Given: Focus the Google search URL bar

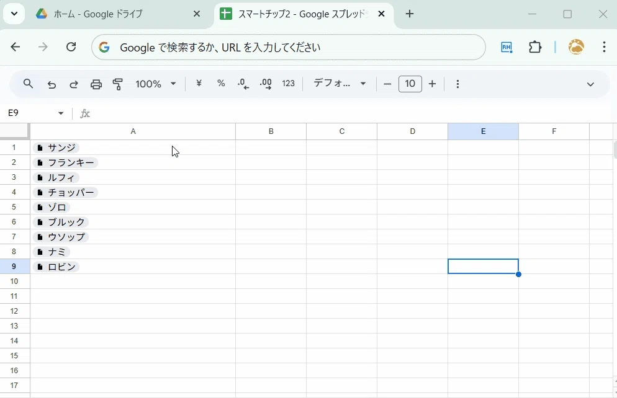Looking at the screenshot, I should (289, 47).
